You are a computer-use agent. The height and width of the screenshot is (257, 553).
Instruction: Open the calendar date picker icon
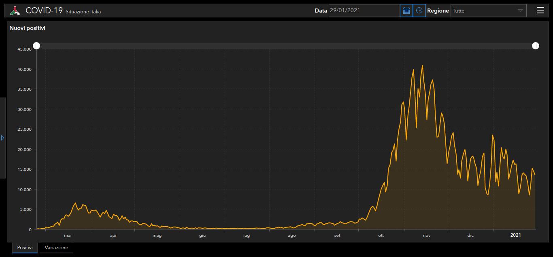406,11
